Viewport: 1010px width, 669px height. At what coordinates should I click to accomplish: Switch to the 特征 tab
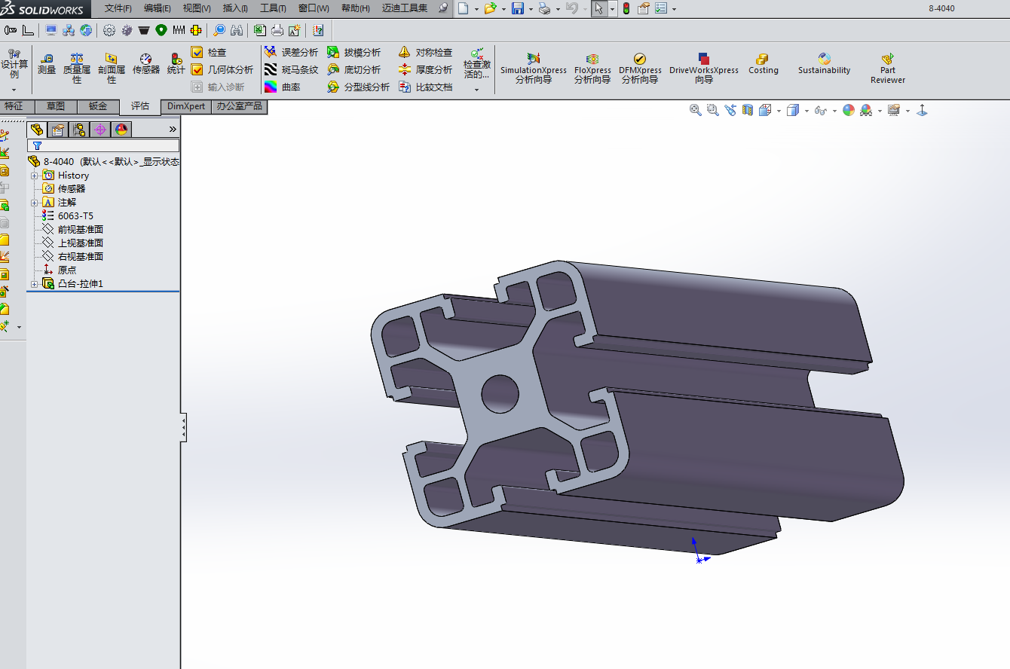click(14, 106)
